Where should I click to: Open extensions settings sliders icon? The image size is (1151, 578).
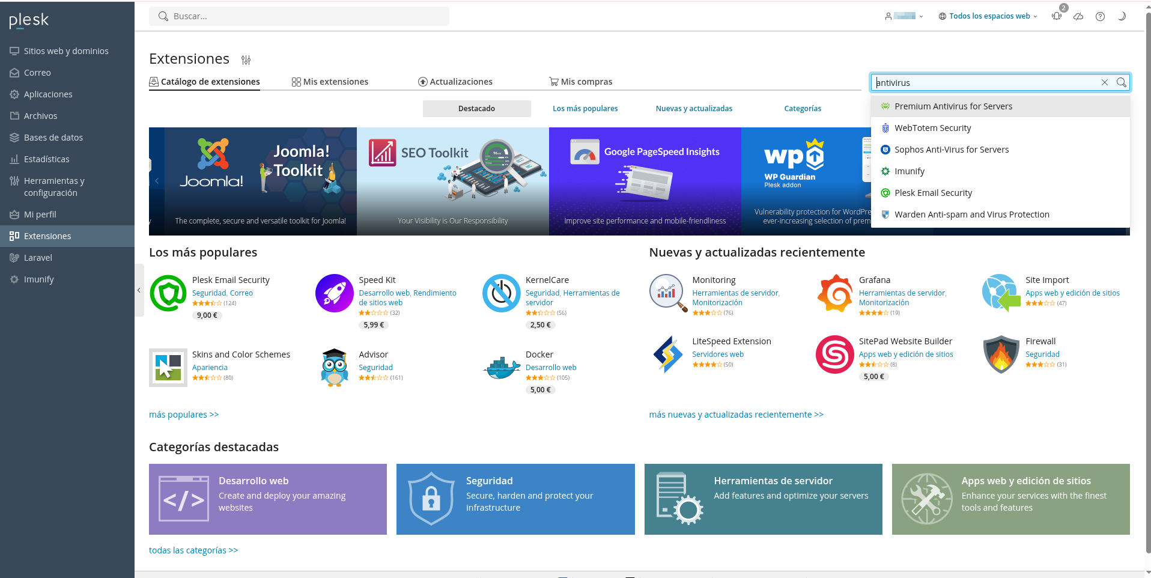(246, 60)
